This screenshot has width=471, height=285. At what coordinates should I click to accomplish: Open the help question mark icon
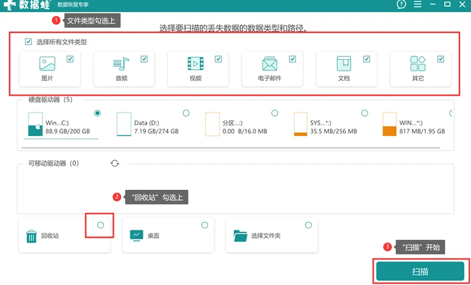[401, 5]
